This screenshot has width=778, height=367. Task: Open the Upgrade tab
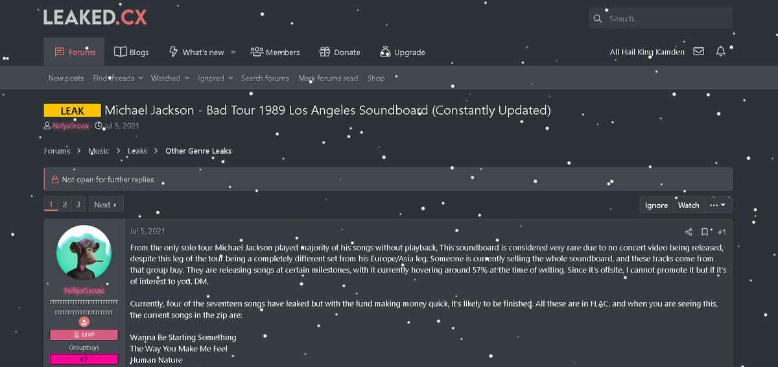(x=402, y=52)
